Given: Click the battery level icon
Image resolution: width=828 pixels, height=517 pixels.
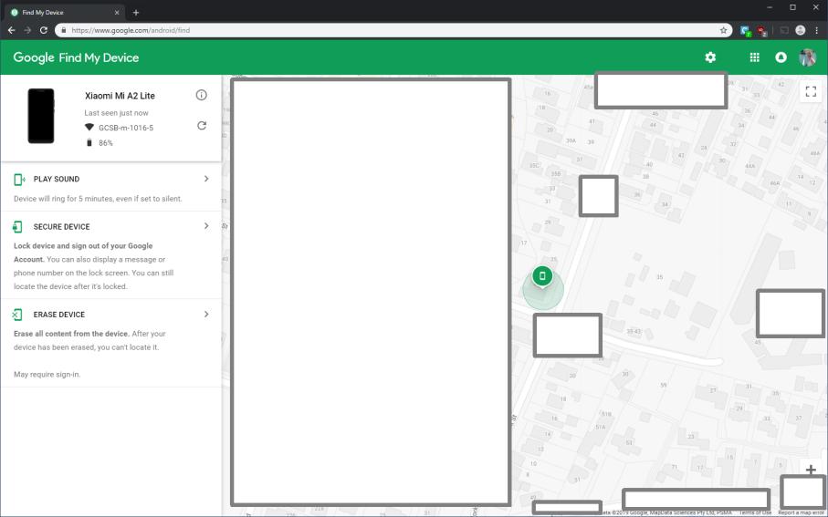Looking at the screenshot, I should [89, 142].
